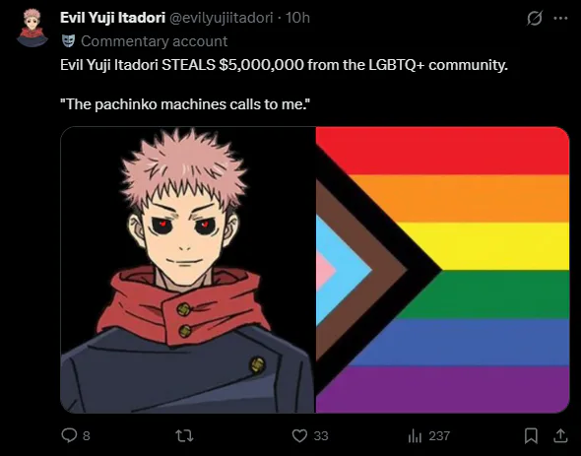Open the Evil Yuji Itadori display name
This screenshot has width=581, height=456.
[112, 18]
